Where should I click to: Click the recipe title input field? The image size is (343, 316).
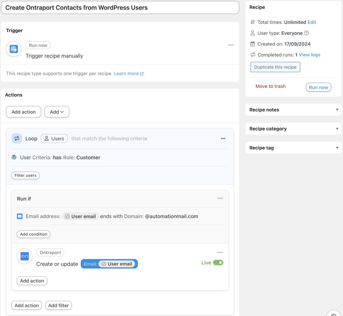point(120,7)
